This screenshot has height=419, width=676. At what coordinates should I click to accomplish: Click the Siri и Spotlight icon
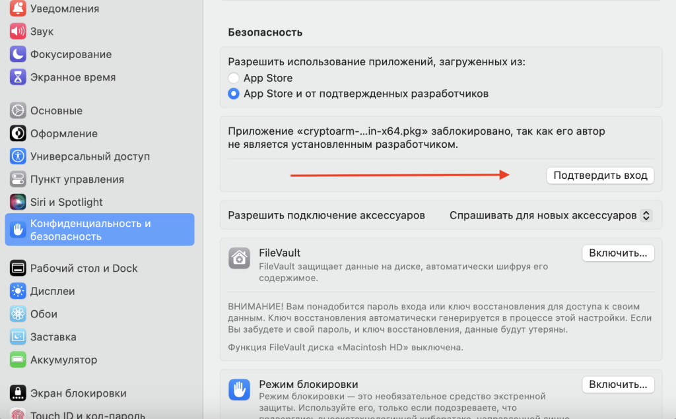pos(18,202)
